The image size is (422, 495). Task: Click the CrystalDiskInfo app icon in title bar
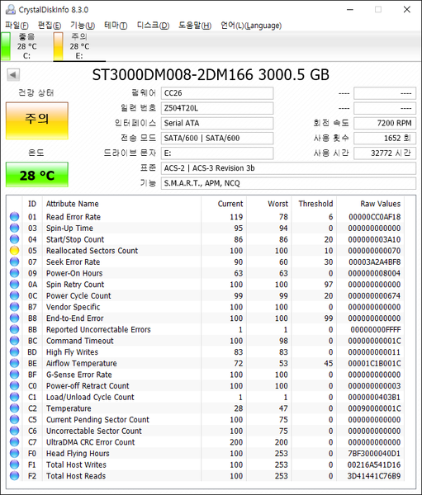11,9
